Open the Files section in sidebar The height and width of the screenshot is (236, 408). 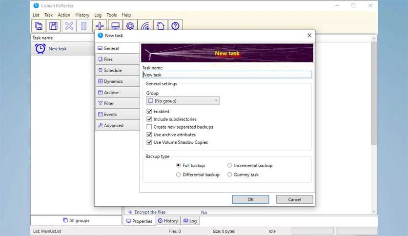118,59
